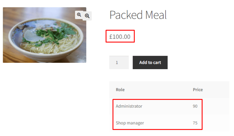Select the Shop manager role cell
Screen dimensions: 234x136
(x=130, y=123)
